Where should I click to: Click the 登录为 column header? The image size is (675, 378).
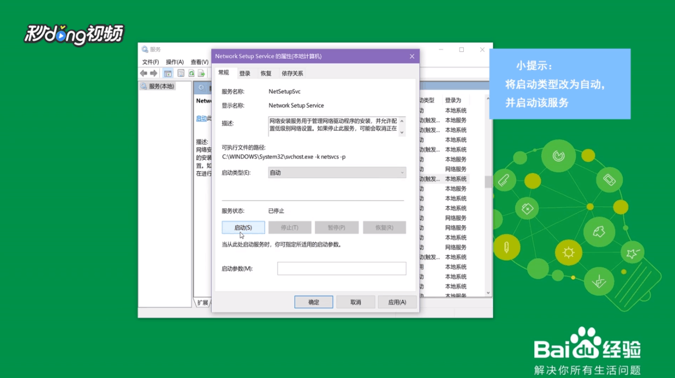(453, 100)
